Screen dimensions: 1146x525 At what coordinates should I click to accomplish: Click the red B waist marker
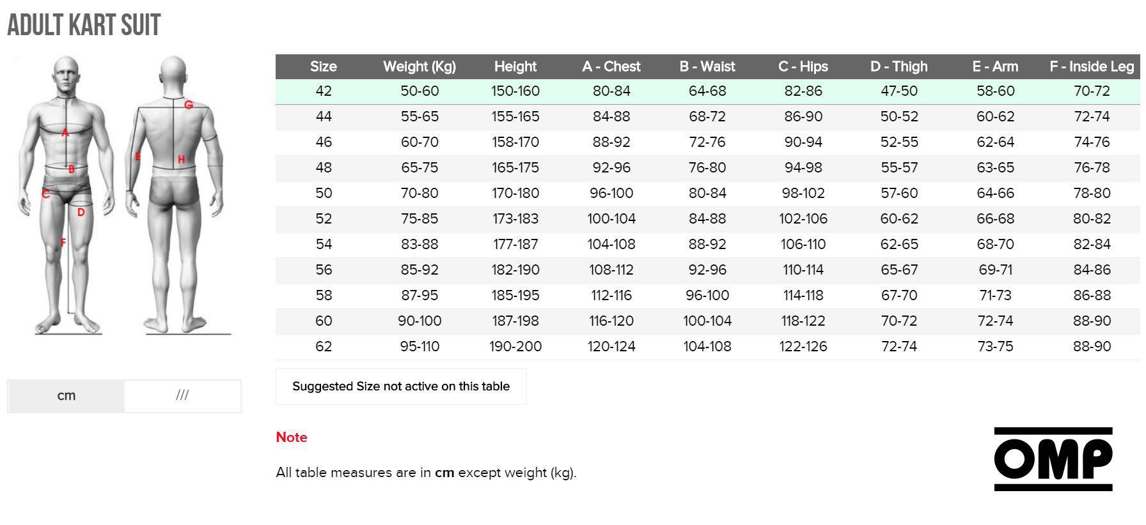[x=71, y=169]
